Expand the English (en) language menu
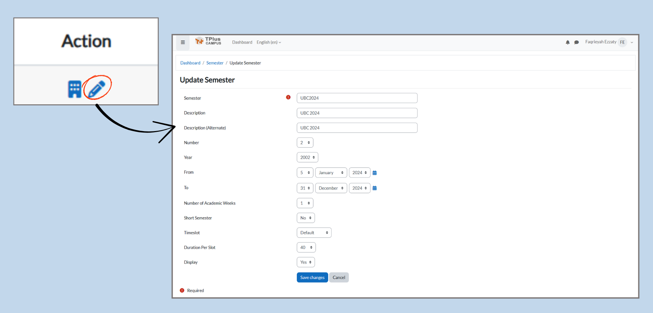Viewport: 653px width, 313px height. pyautogui.click(x=269, y=43)
